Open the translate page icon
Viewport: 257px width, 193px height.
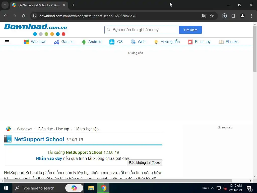(x=204, y=16)
